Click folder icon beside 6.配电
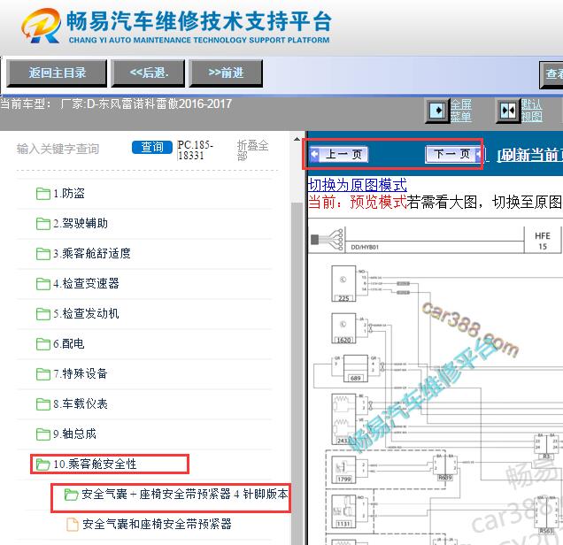The image size is (563, 545). (x=43, y=344)
